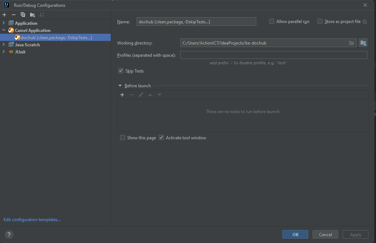Viewport: 376px width, 243px height.
Task: Expand the Application node
Action: pyautogui.click(x=4, y=23)
